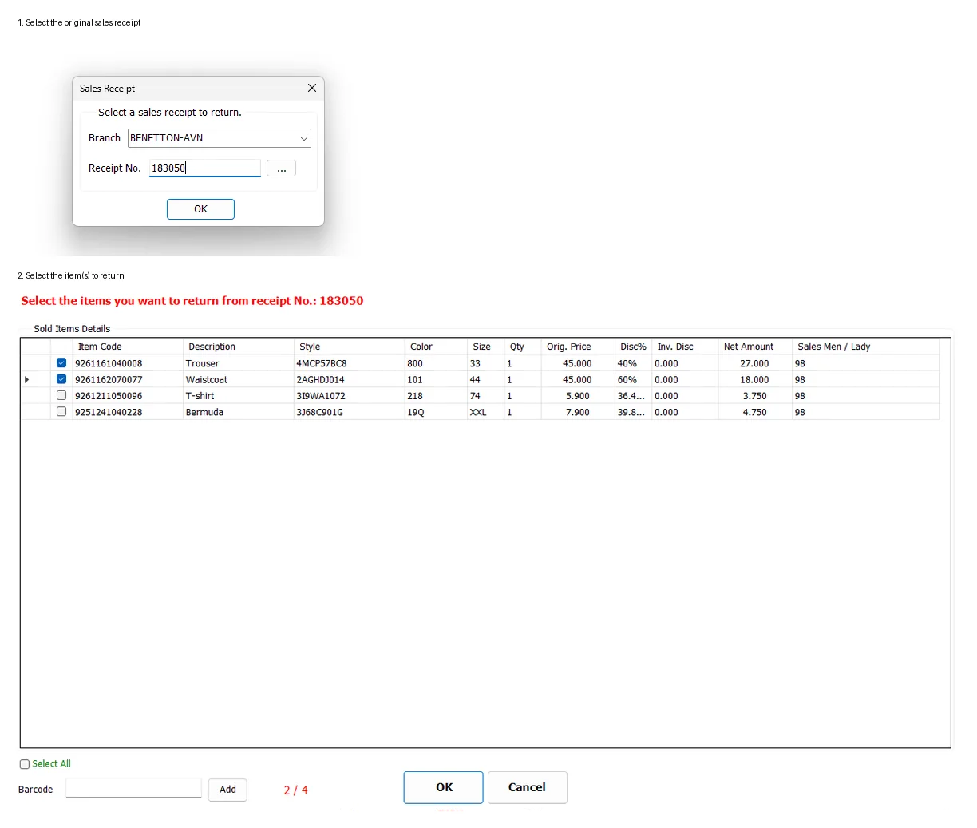
Task: Open the Branch dropdown BENETTON-AVN
Action: (x=220, y=138)
